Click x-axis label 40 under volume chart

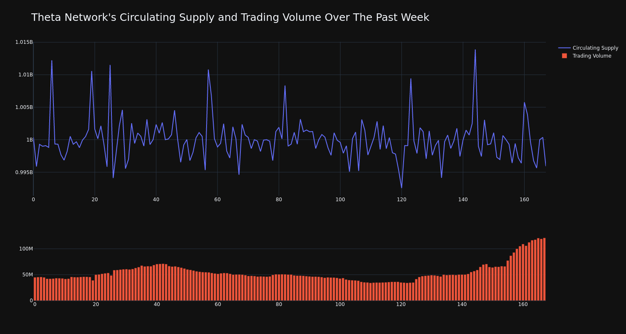(x=157, y=304)
